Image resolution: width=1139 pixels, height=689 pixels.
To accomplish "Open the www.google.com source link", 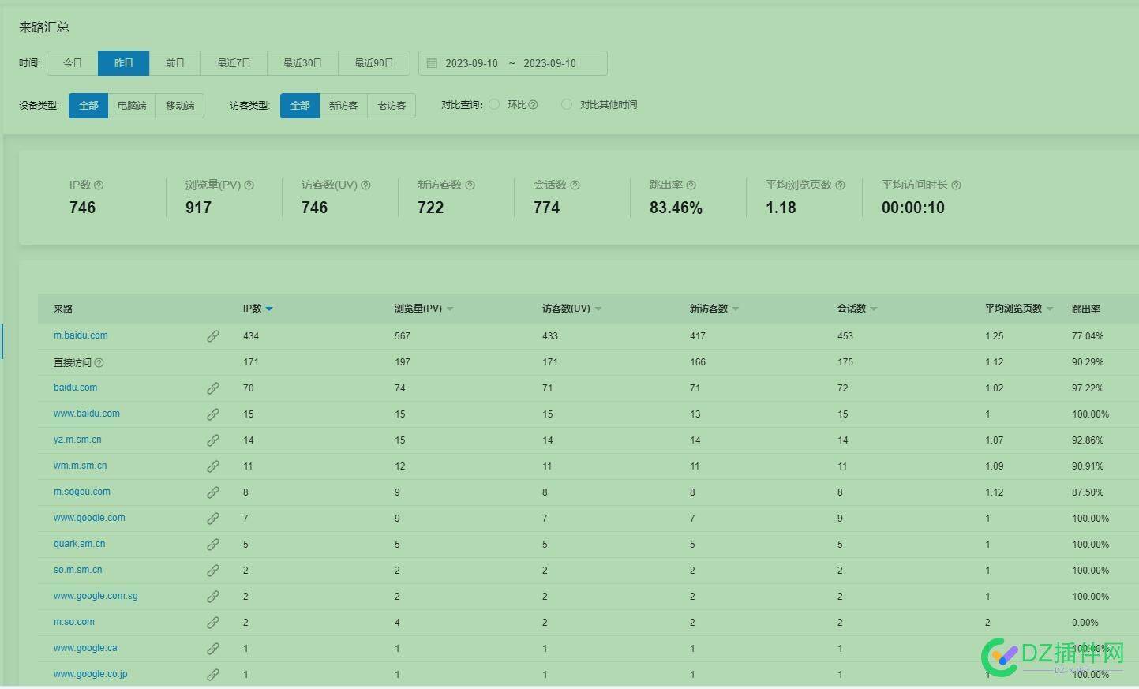I will point(89,518).
